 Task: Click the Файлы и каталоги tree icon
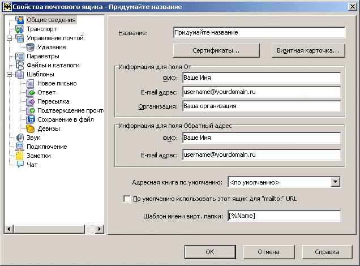tap(19, 65)
